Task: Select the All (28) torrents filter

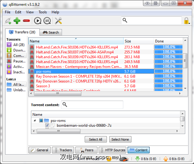Action: coord(16,45)
